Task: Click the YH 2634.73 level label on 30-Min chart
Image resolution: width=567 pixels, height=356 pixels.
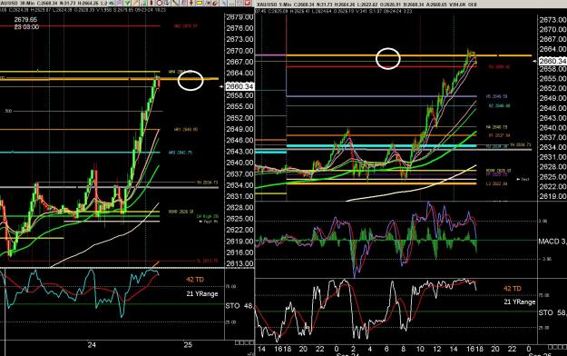Action: (207, 183)
